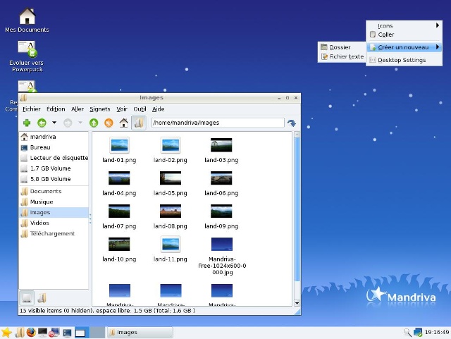Open the Signets menu
The image size is (451, 339).
[x=100, y=109]
